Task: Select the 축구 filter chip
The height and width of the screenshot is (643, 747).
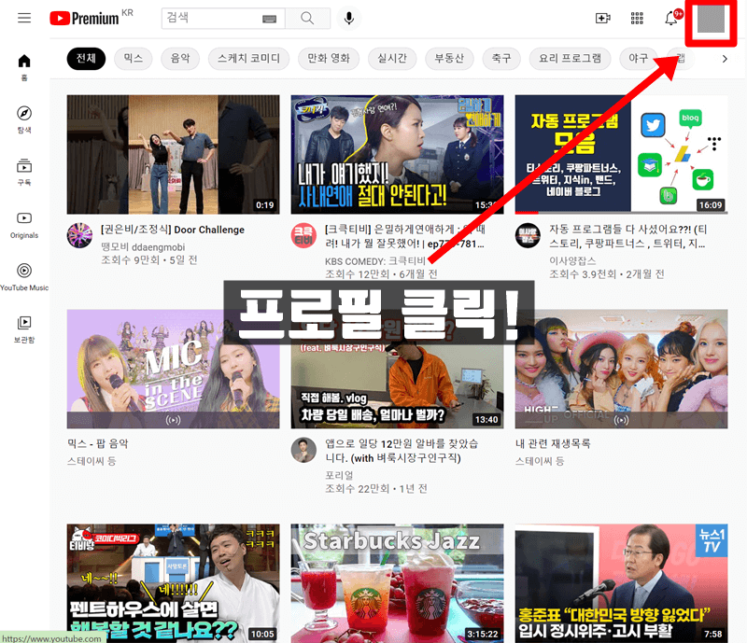Action: point(501,59)
